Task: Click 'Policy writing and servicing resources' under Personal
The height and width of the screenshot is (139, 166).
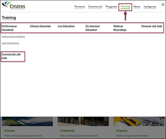Action: point(23,136)
